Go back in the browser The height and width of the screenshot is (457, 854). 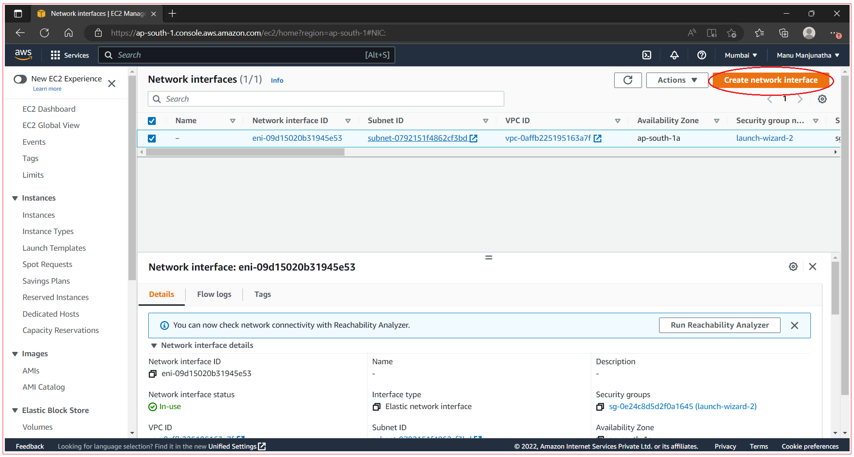click(20, 33)
